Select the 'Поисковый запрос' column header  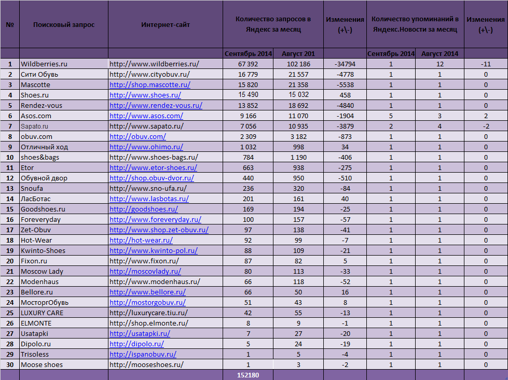coord(64,24)
